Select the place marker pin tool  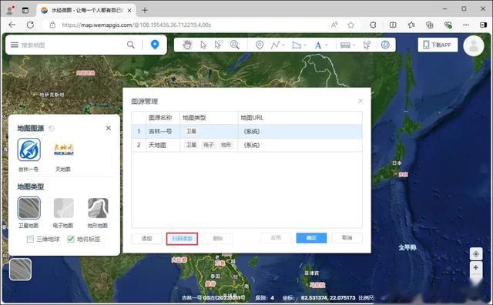pos(260,45)
